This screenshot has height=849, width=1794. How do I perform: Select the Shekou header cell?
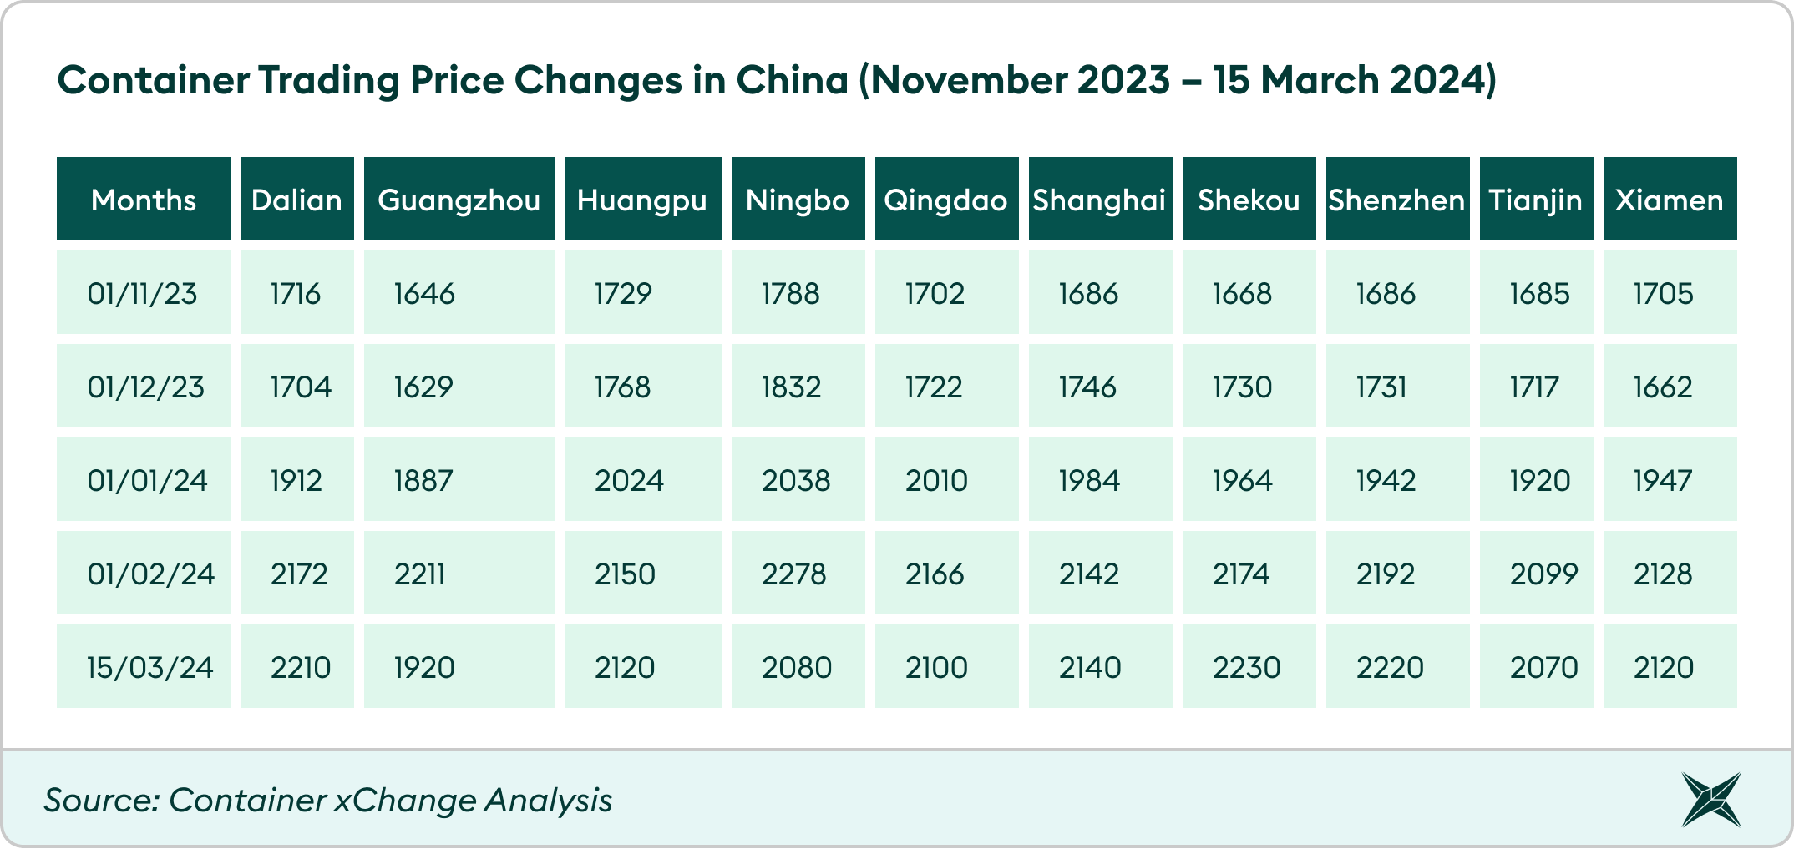pyautogui.click(x=1249, y=199)
